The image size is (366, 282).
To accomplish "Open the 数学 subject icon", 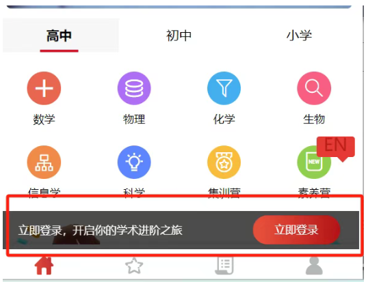I will (x=44, y=88).
